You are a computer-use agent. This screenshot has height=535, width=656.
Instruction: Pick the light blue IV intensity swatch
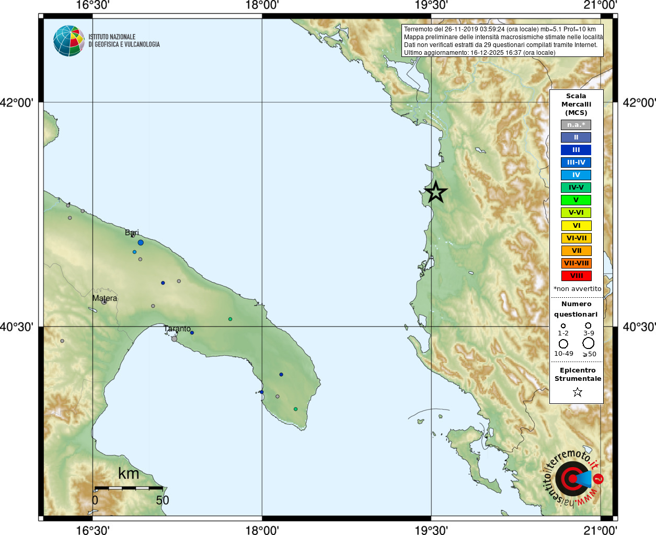pyautogui.click(x=576, y=175)
